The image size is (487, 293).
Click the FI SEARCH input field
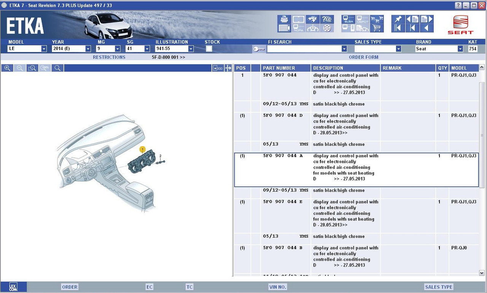click(x=304, y=49)
